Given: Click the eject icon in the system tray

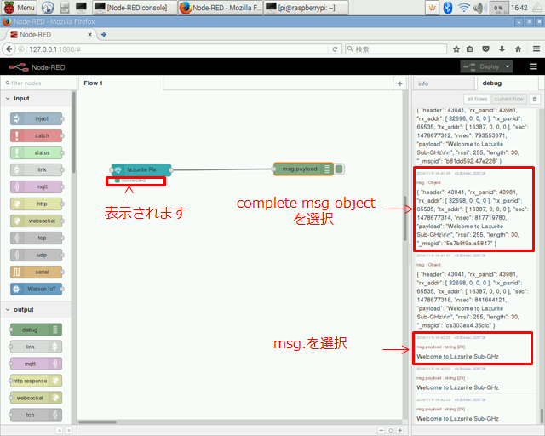Looking at the screenshot, I should point(537,8).
